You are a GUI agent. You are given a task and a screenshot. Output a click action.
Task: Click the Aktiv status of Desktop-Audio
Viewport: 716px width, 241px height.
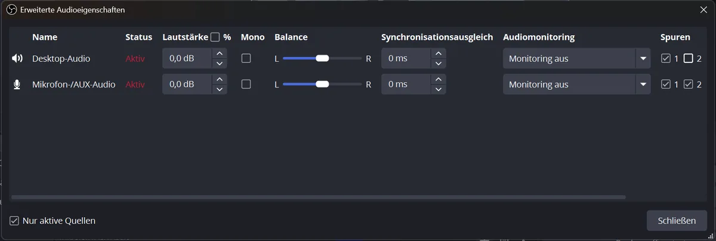point(135,58)
